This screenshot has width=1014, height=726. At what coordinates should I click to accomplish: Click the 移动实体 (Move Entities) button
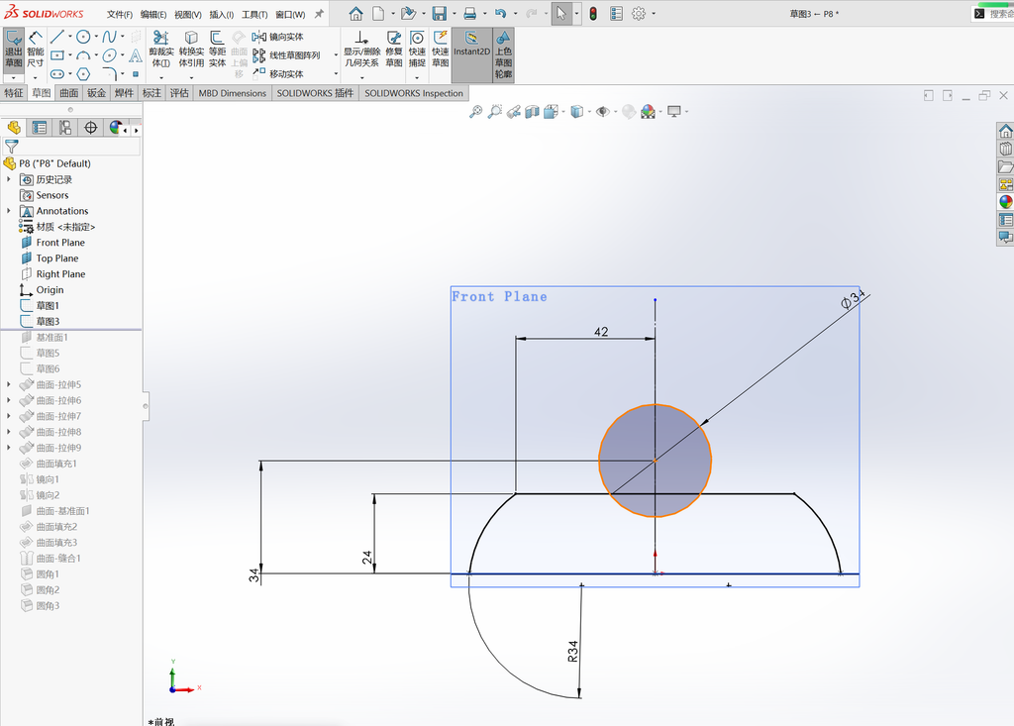coord(278,73)
